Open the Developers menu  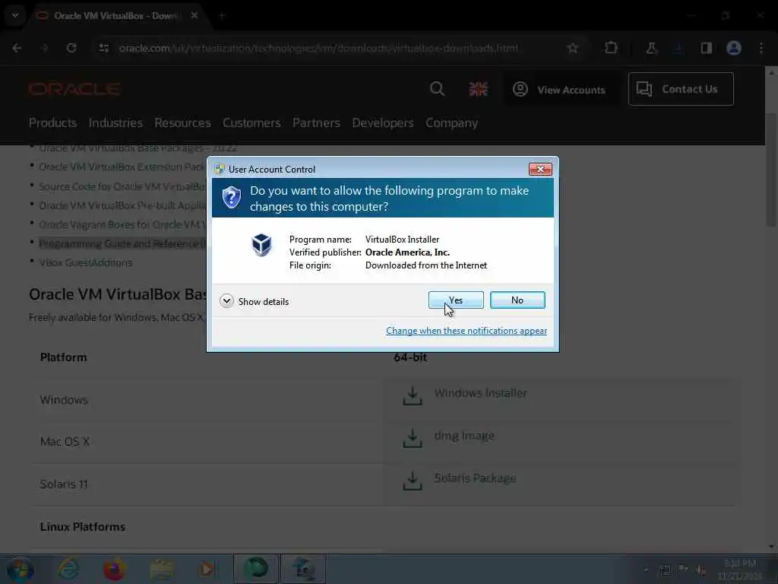click(383, 122)
